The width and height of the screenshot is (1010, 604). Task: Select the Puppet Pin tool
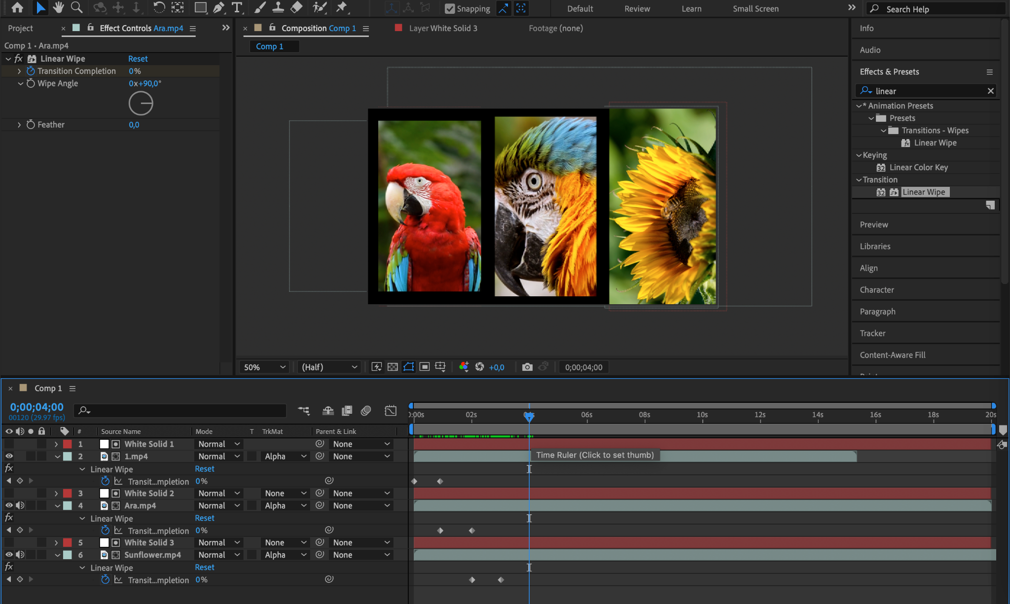(341, 7)
